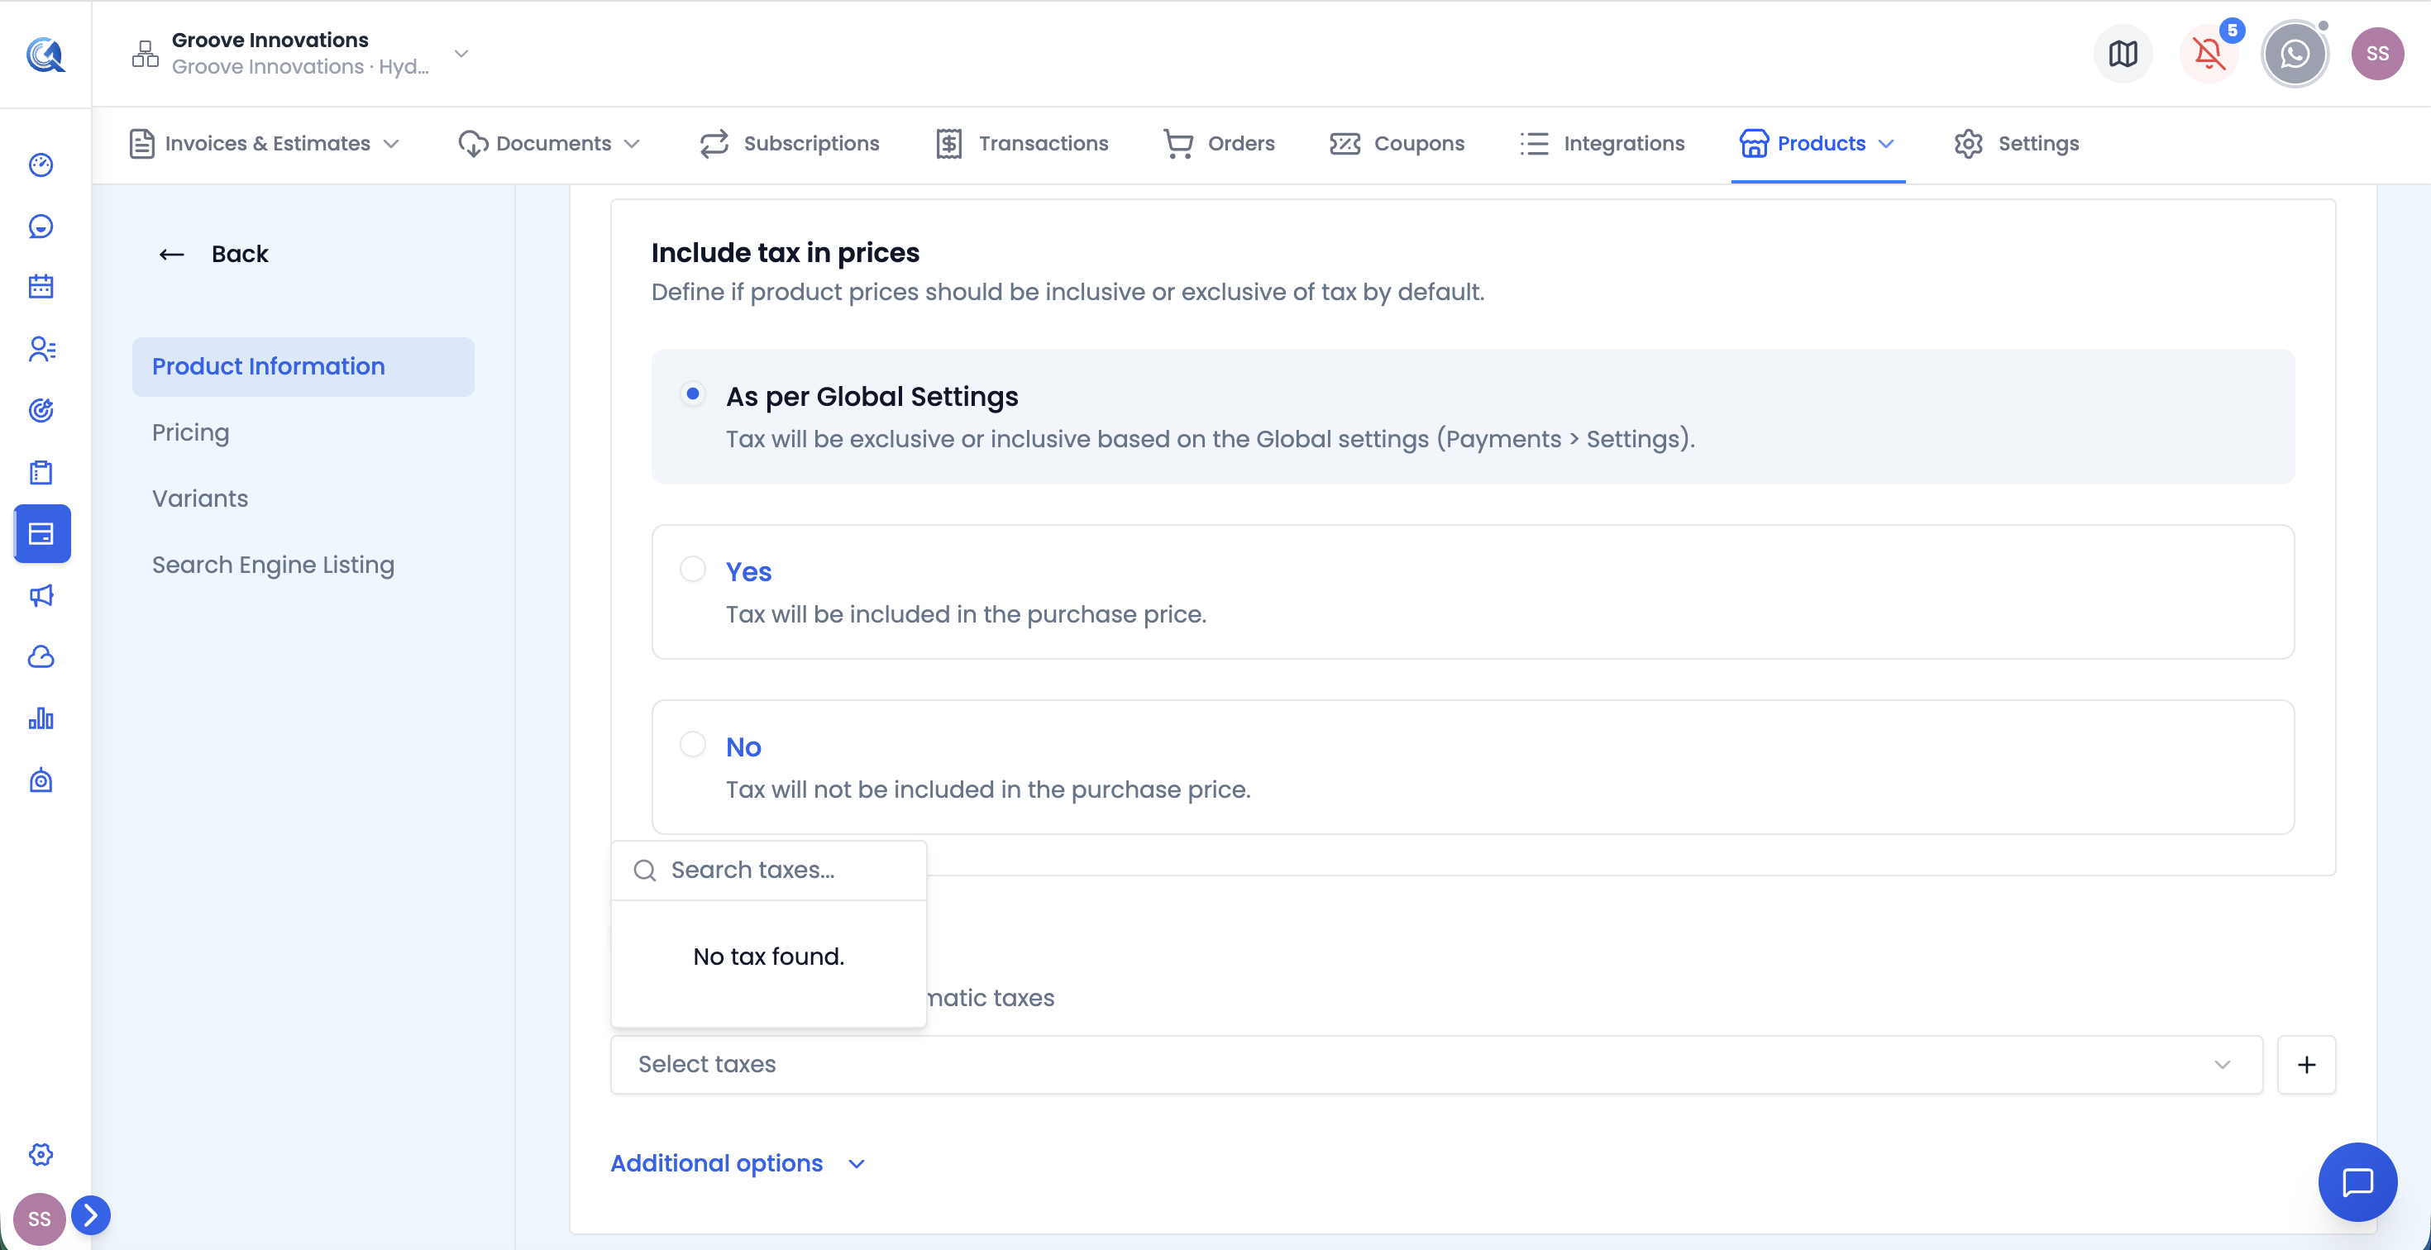The image size is (2431, 1250).
Task: Open the contacts icon in left sidebar
Action: pos(41,349)
